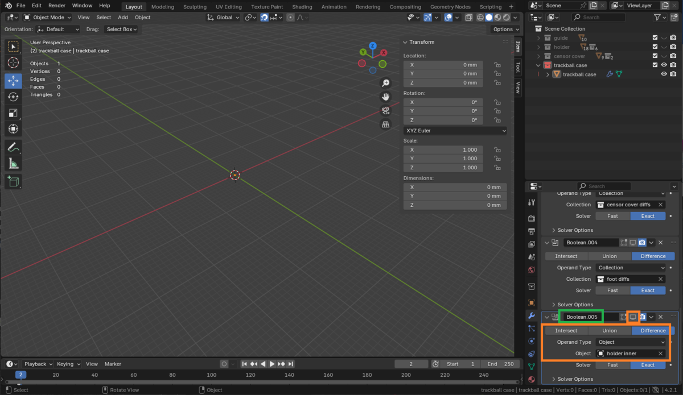Click the viewport pan hand icon
The width and height of the screenshot is (683, 395).
(386, 97)
